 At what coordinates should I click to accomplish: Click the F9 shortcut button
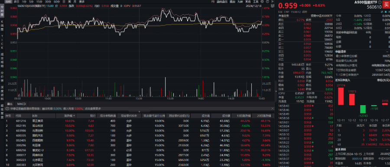pyautogui.click(x=213, y=1)
